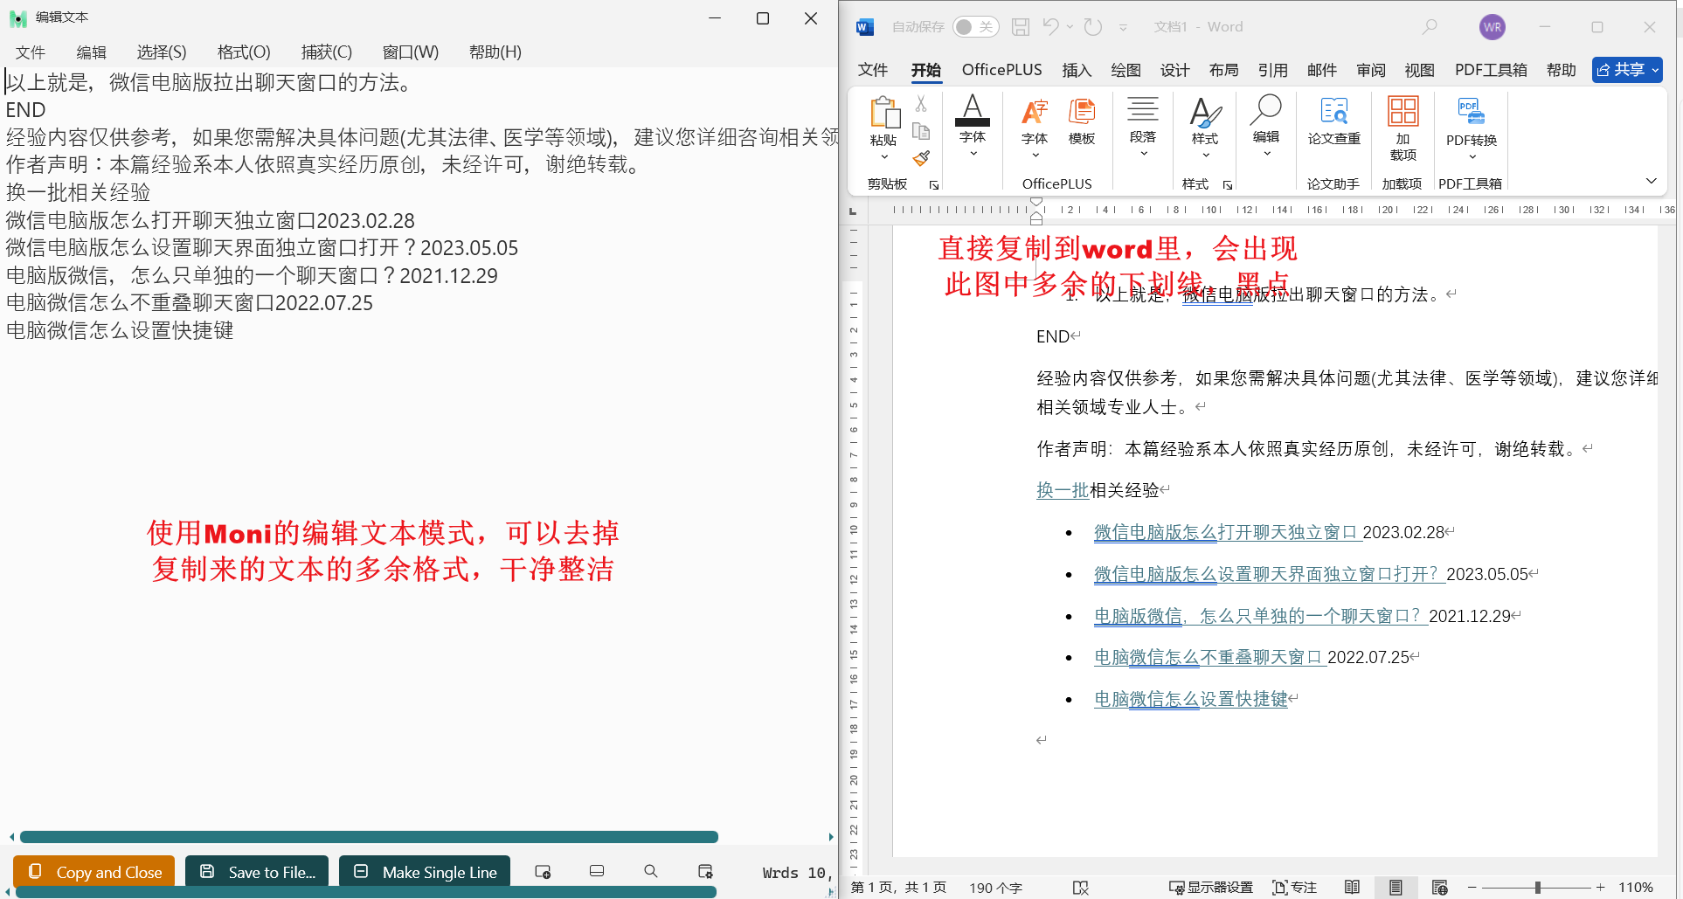This screenshot has width=1683, height=899.
Task: Click the Format Painter brush icon
Action: (921, 159)
